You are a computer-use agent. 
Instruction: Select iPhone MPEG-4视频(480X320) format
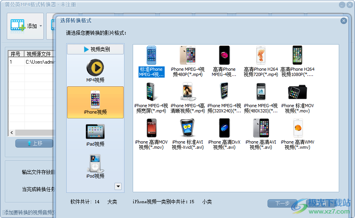point(261,98)
